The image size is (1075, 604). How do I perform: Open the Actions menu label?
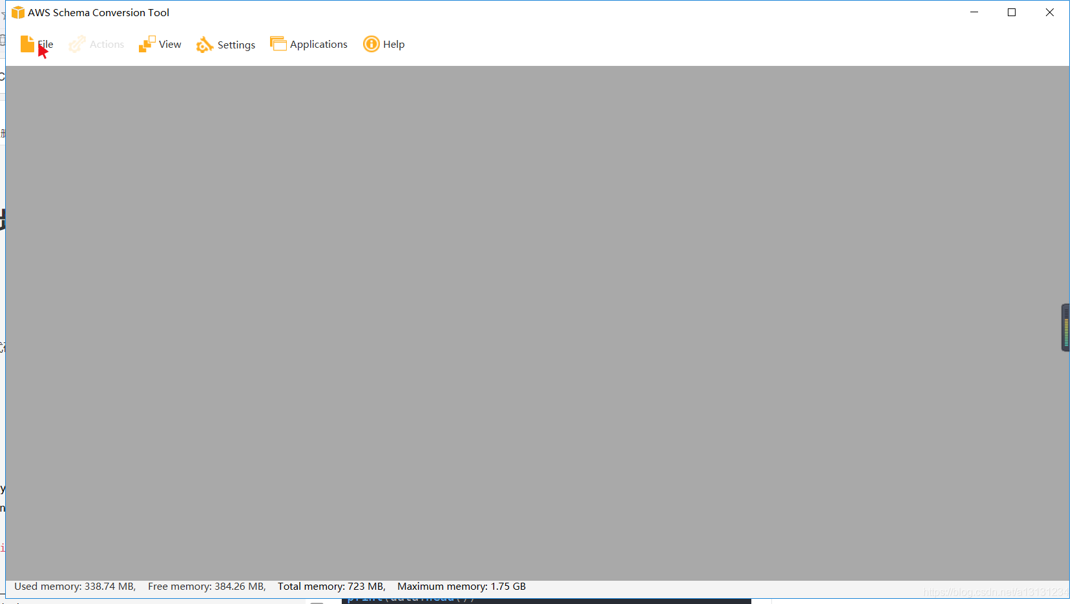107,44
